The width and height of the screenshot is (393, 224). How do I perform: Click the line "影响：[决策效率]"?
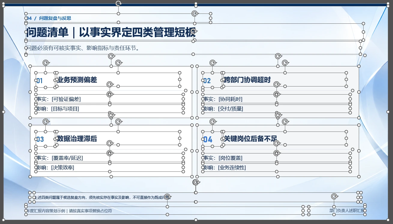tap(55, 168)
